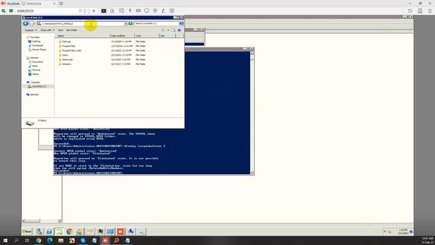Select Libraries in the navigation pane

point(34,58)
